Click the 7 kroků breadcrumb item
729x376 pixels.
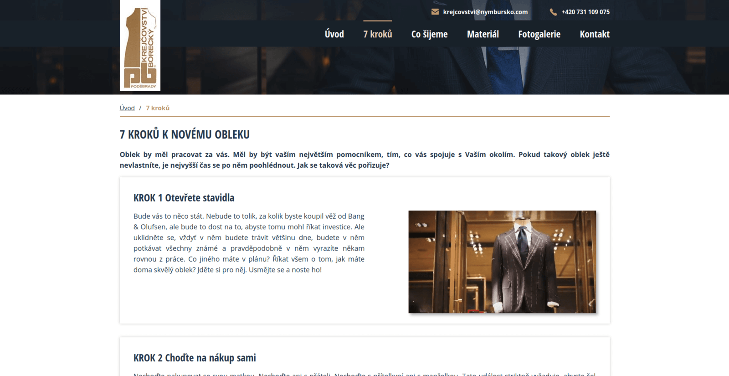pos(158,108)
